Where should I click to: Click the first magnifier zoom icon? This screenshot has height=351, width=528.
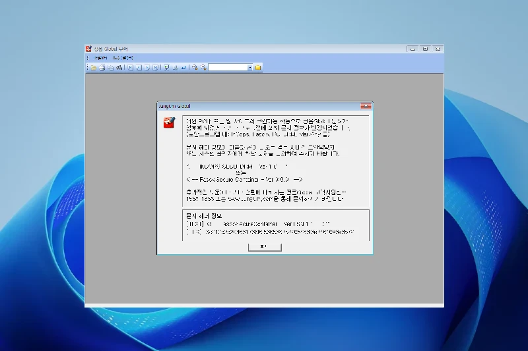pos(195,68)
